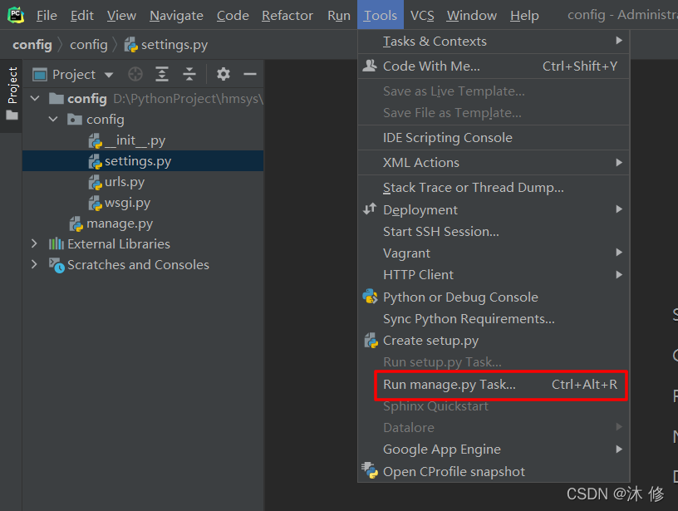Open the Vagrant submenu
Screen dimensions: 678x511
click(494, 253)
